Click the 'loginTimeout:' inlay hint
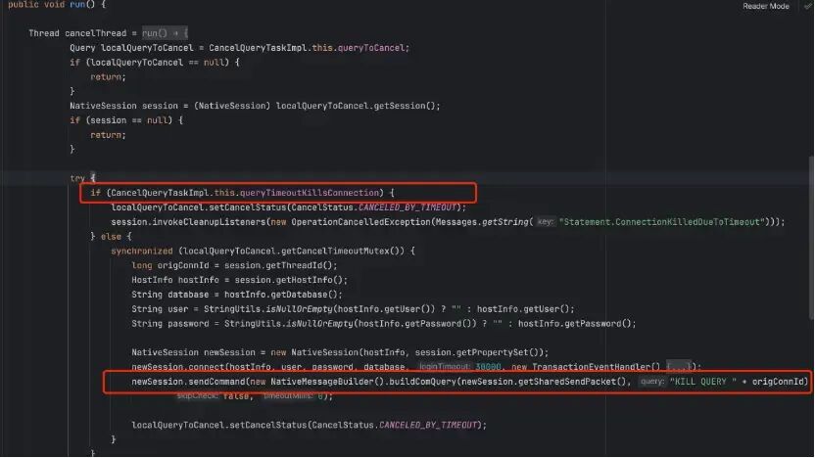815x458 pixels. pyautogui.click(x=445, y=367)
